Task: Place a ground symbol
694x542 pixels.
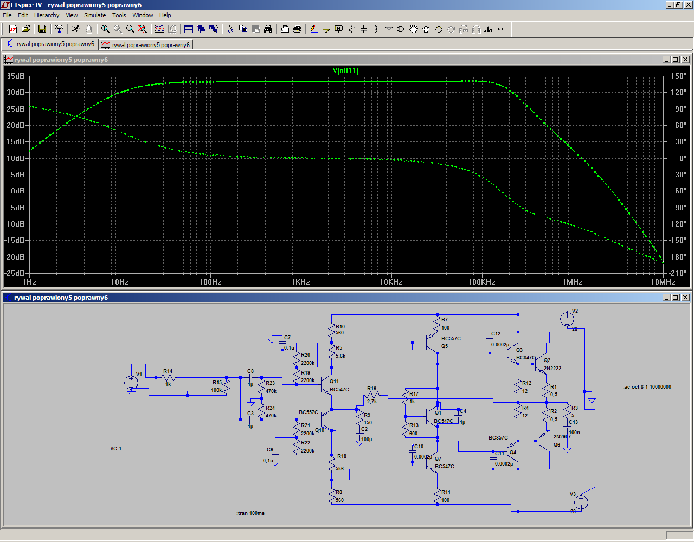Action: [x=326, y=29]
